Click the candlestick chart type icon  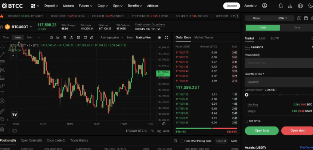(51, 37)
